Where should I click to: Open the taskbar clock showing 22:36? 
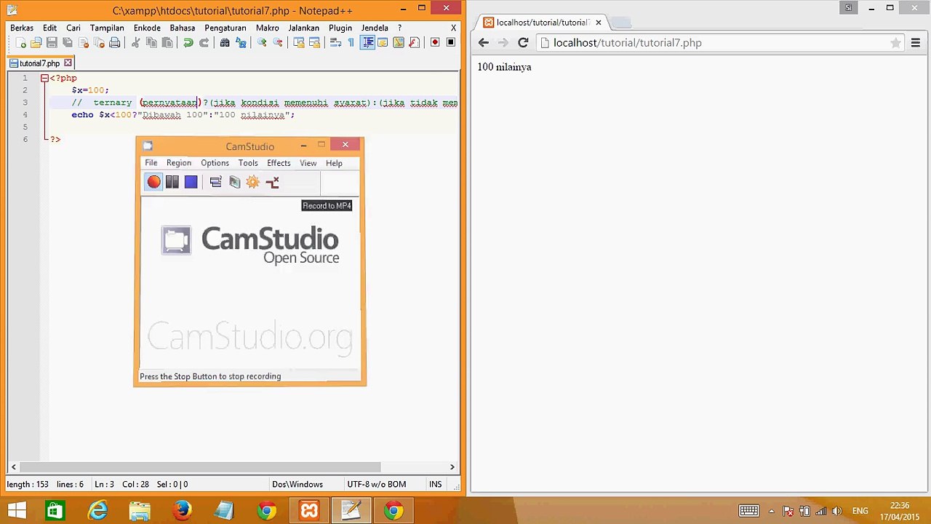900,511
